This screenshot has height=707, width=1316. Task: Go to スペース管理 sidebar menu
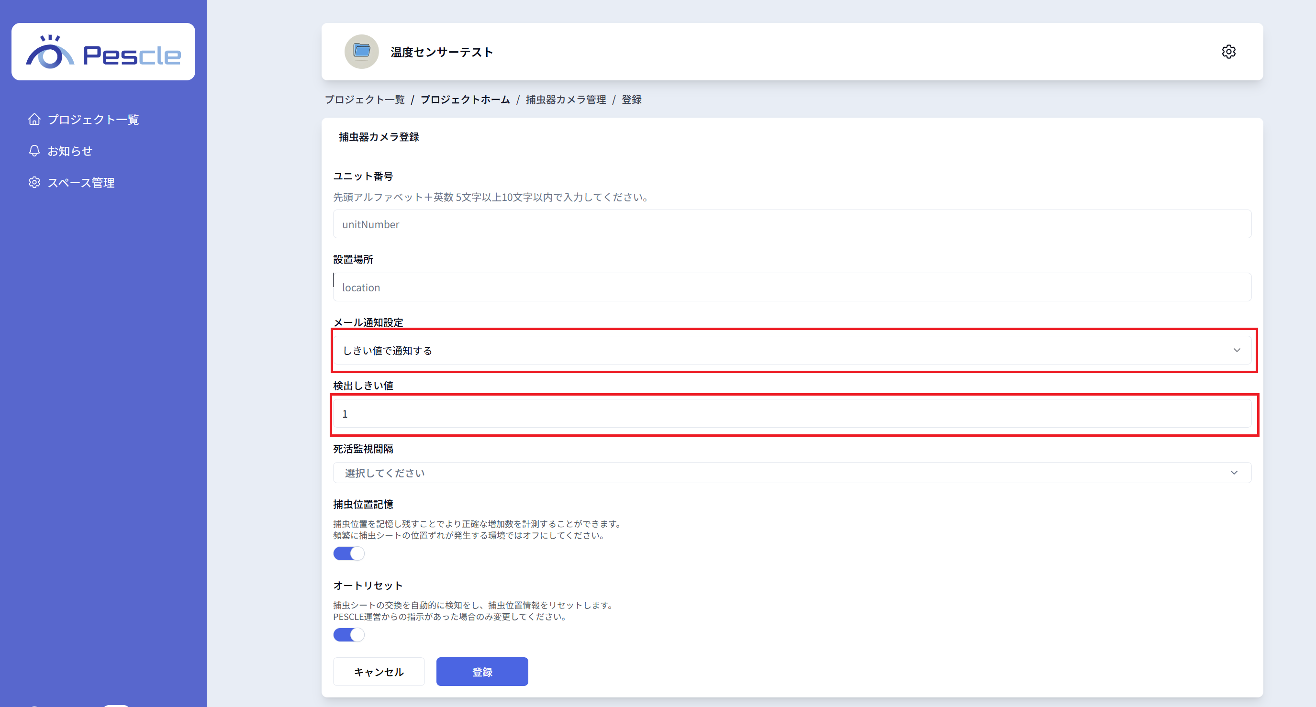click(81, 183)
